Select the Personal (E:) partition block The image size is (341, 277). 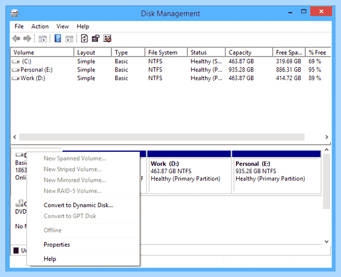(277, 172)
